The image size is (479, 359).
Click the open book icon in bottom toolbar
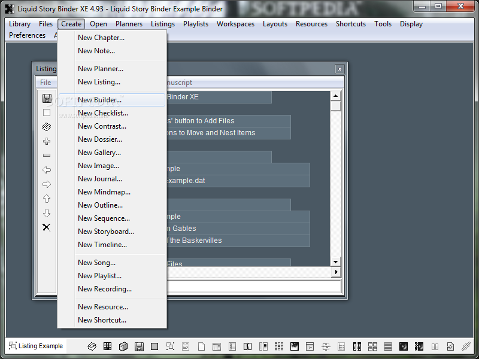(248, 346)
